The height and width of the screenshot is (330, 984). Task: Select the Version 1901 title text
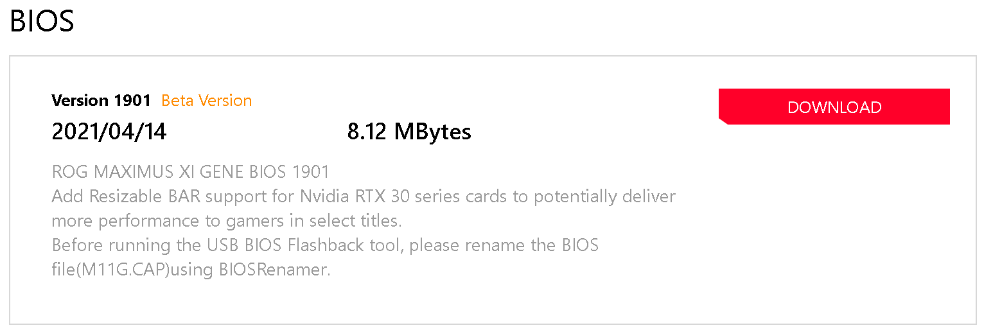point(101,101)
